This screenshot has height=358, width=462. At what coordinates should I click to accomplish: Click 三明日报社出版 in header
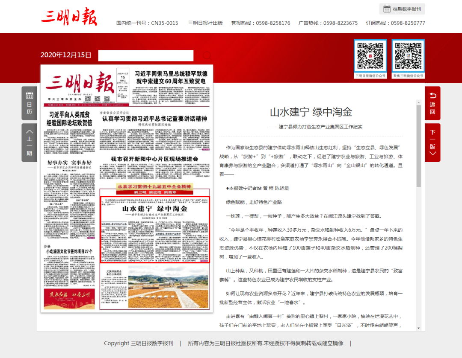point(205,23)
